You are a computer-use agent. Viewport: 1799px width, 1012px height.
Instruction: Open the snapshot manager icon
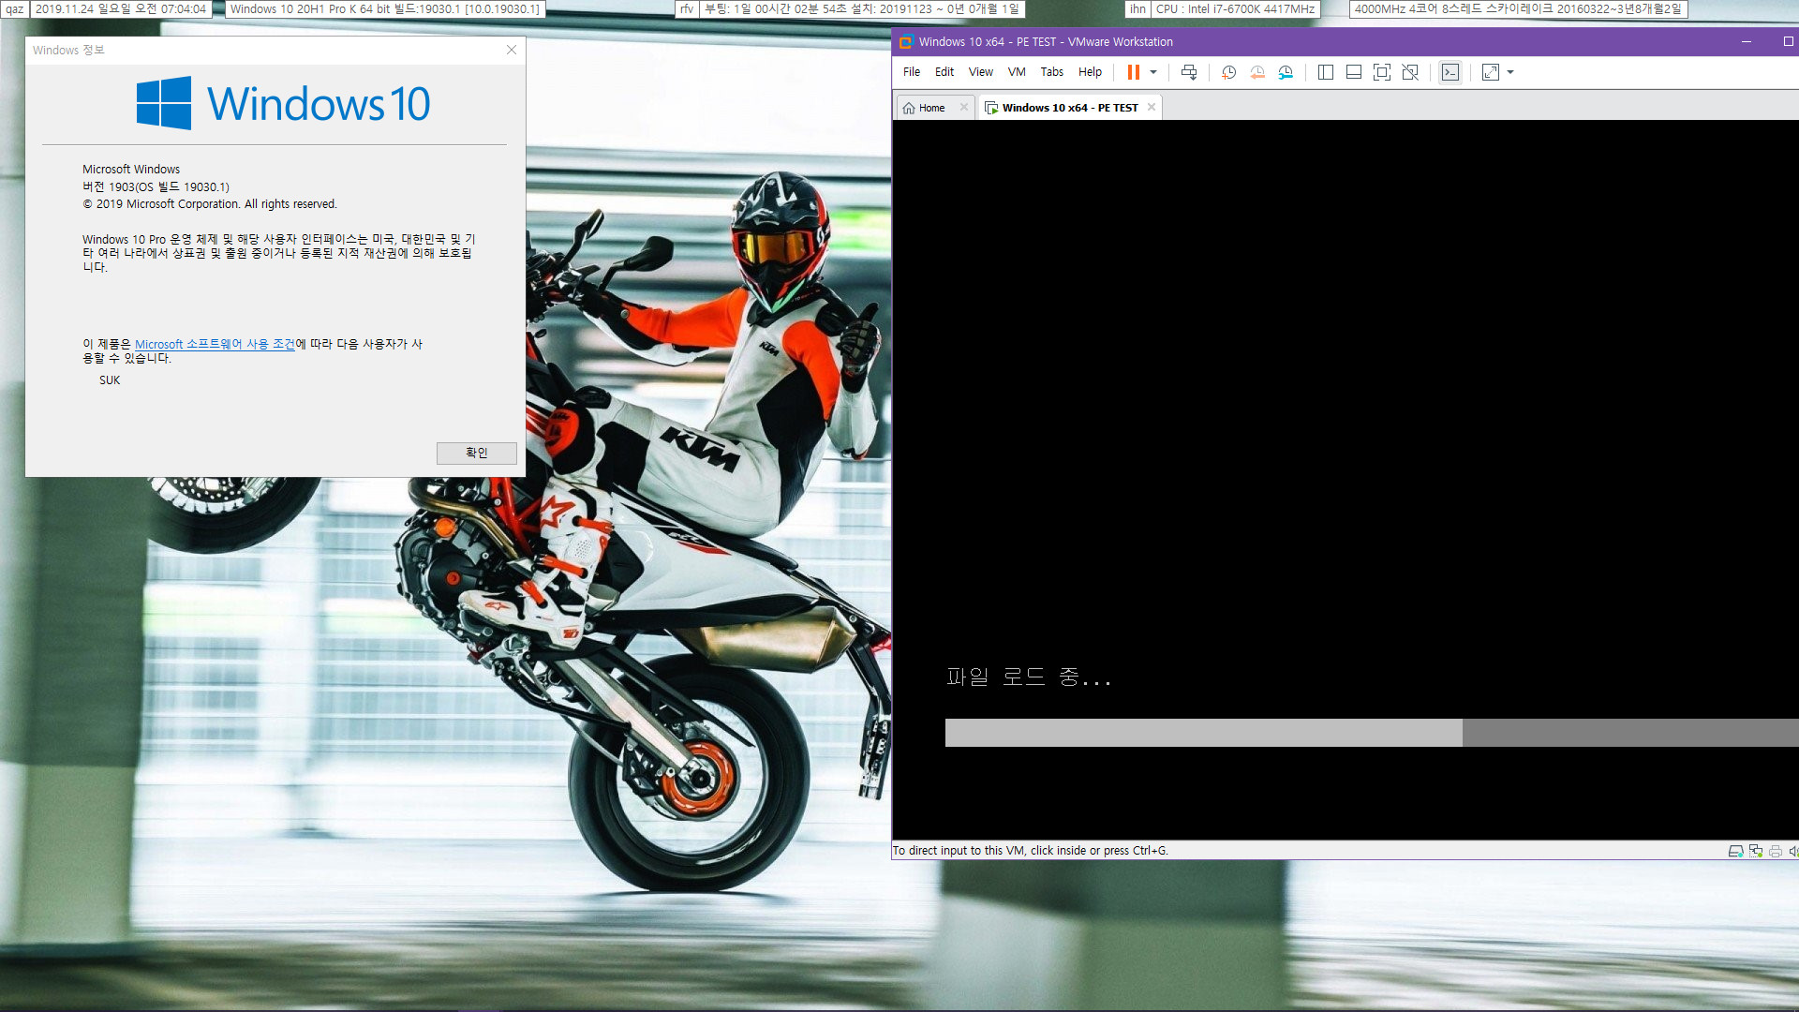1286,72
